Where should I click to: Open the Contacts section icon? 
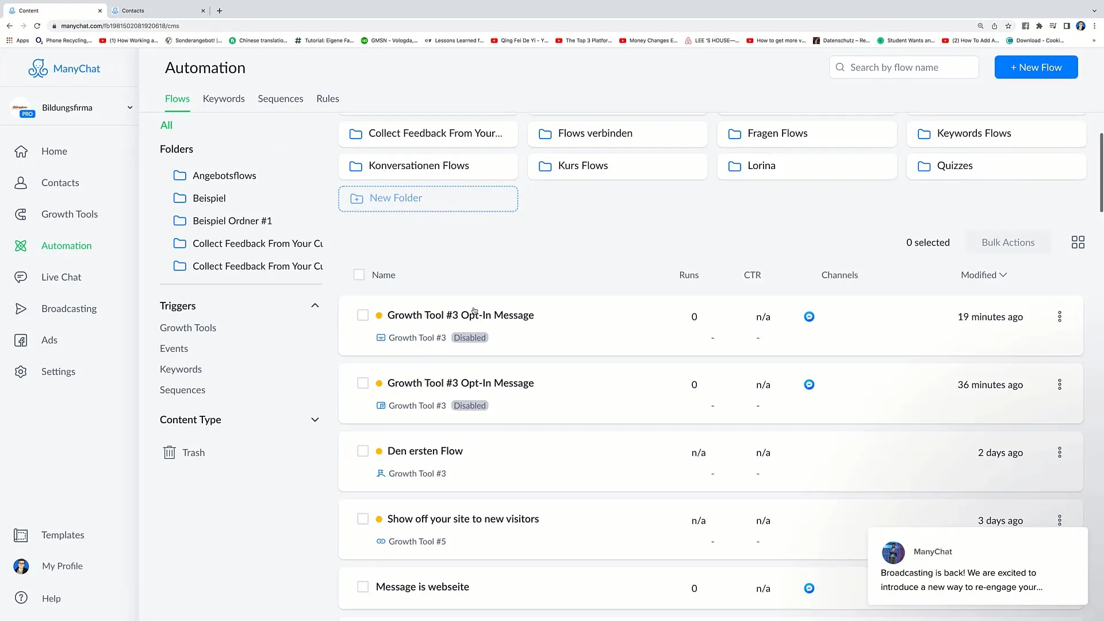point(21,182)
